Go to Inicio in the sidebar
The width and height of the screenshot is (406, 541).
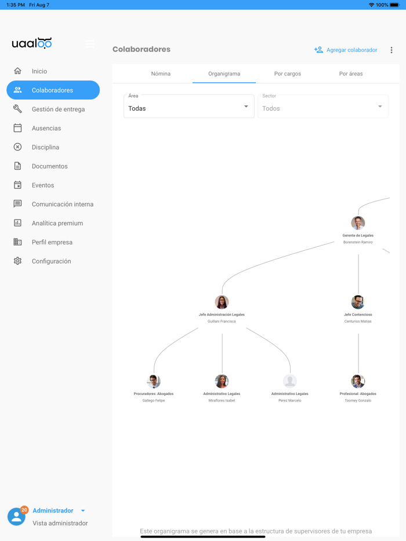pyautogui.click(x=53, y=71)
